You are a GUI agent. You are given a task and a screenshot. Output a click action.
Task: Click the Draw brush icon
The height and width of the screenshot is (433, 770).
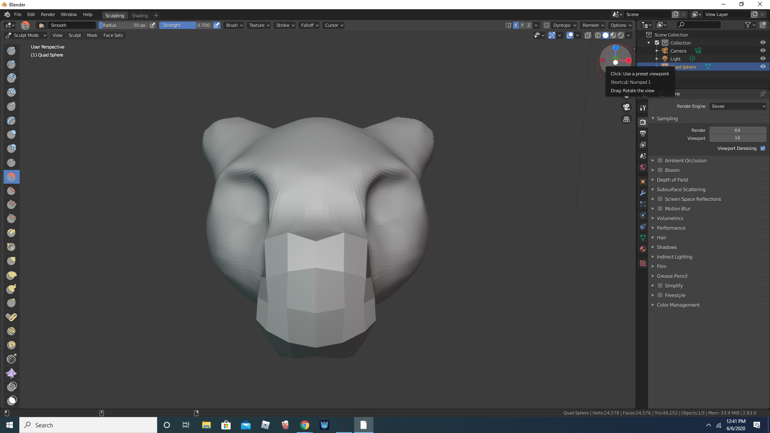(x=12, y=50)
